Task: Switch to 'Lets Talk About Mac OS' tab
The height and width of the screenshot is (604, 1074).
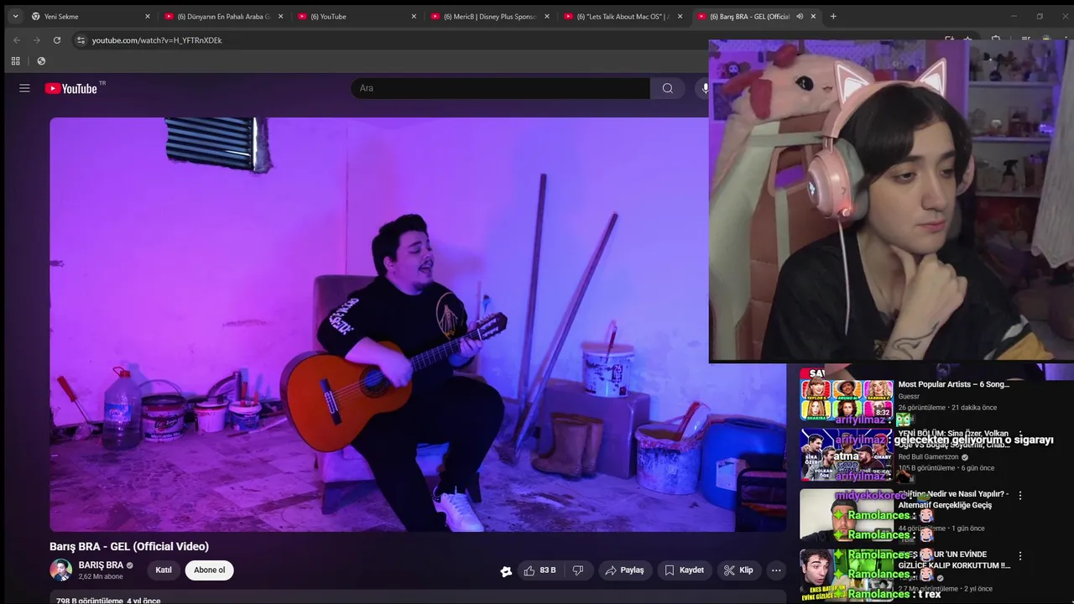Action: [623, 16]
